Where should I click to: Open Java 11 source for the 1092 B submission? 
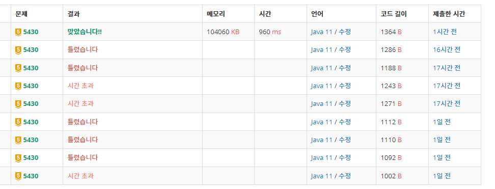[322, 158]
